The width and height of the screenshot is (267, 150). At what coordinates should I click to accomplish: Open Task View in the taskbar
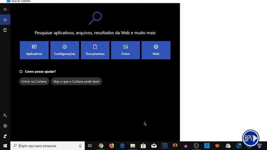90,146
